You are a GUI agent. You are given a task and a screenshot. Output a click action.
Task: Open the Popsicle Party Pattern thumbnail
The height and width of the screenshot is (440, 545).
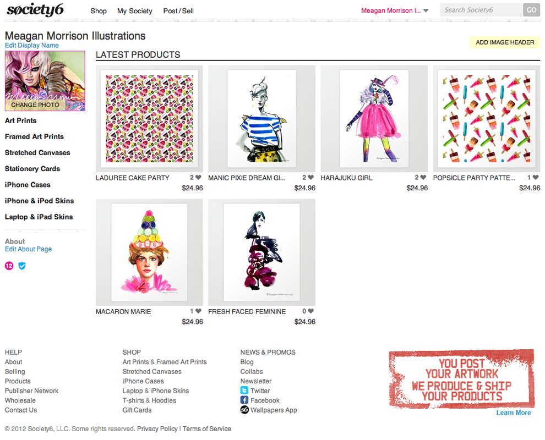point(487,118)
